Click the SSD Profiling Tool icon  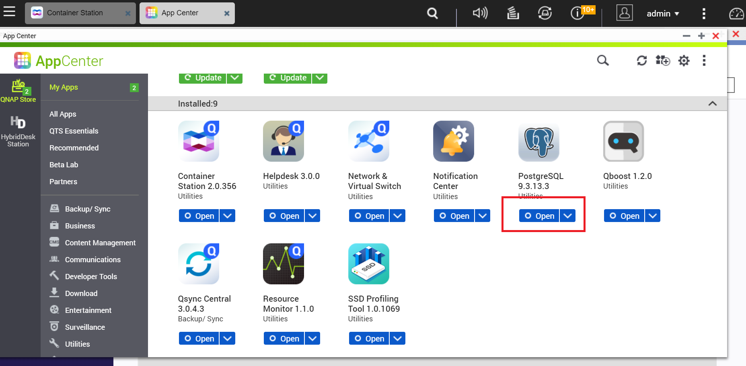369,264
